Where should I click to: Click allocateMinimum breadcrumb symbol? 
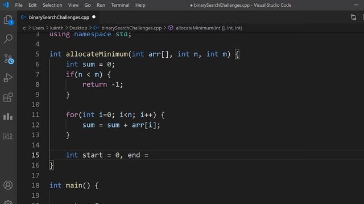pyautogui.click(x=209, y=28)
